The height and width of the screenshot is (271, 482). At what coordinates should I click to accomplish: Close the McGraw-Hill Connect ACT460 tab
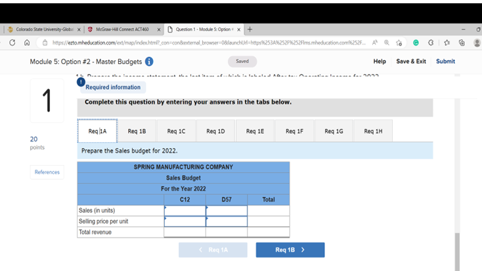click(159, 29)
